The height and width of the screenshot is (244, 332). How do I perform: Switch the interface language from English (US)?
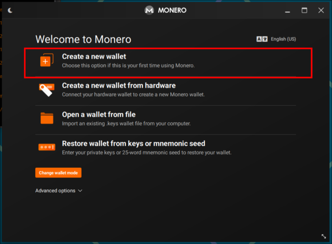[283, 39]
